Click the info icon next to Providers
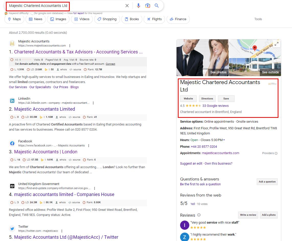This screenshot has width=292, height=241. [276, 153]
